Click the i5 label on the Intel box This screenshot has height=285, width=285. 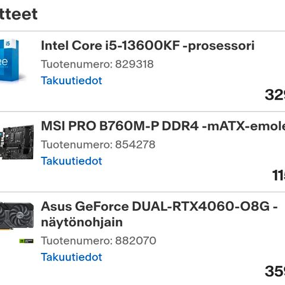point(8,43)
